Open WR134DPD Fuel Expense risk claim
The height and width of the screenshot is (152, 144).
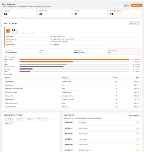click(x=102, y=128)
